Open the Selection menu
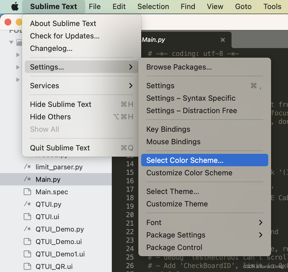The height and width of the screenshot is (272, 288). (153, 7)
